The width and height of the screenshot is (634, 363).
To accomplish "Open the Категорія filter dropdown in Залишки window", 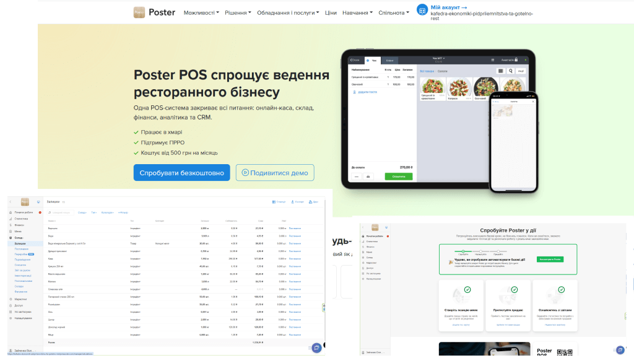I will (108, 212).
